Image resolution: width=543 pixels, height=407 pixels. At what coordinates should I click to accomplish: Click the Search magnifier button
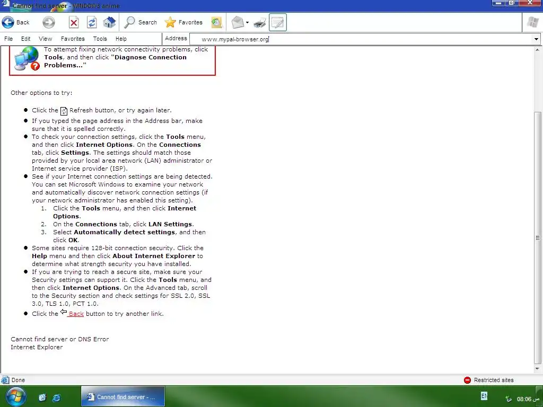[140, 22]
